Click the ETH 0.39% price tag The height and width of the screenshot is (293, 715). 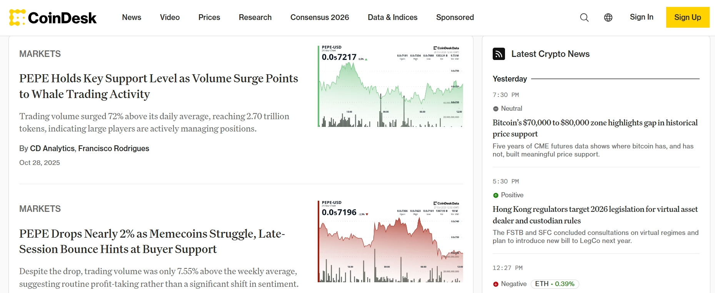click(x=555, y=284)
